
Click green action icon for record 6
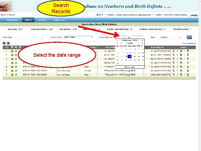pyautogui.click(x=181, y=71)
